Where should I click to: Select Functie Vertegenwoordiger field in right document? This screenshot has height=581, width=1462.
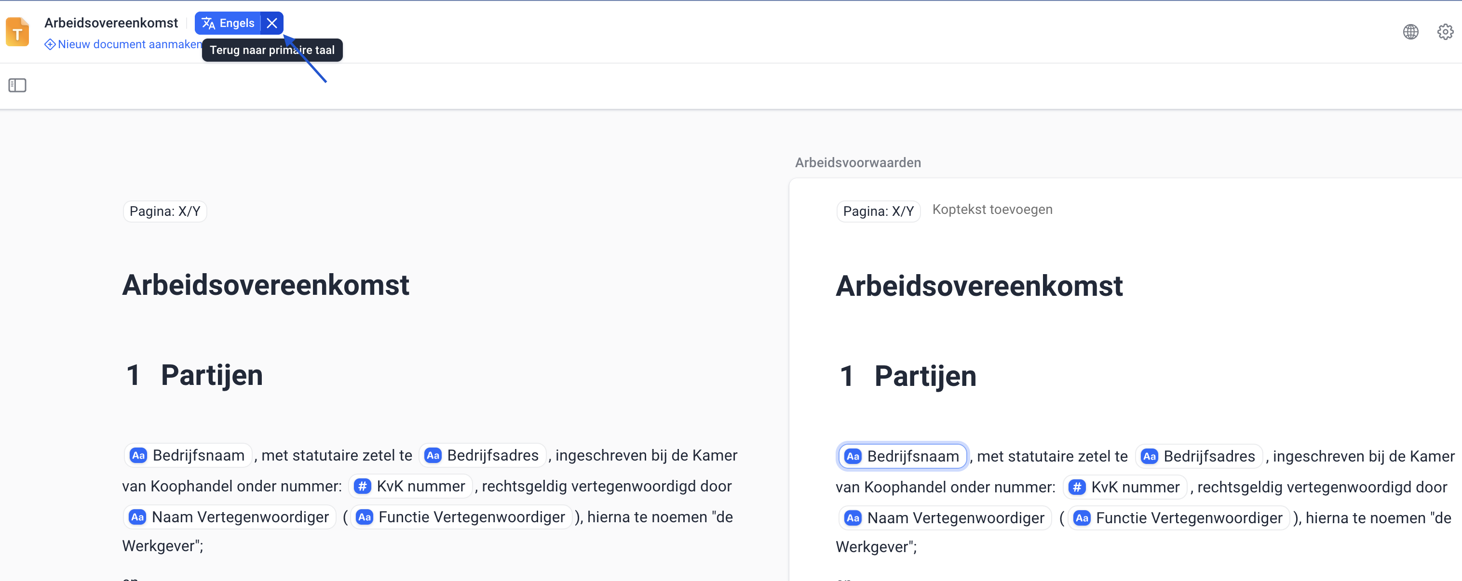[1178, 518]
